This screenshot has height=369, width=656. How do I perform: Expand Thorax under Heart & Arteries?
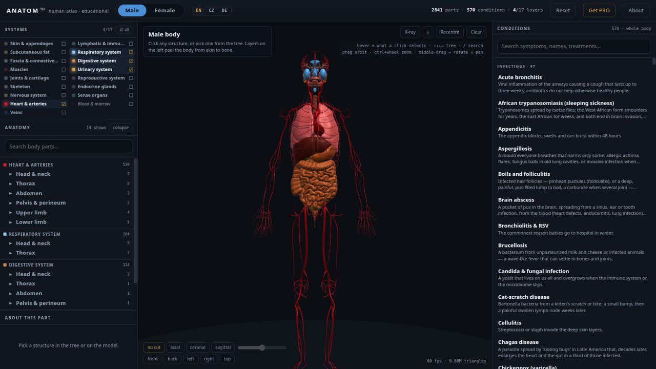(x=11, y=183)
